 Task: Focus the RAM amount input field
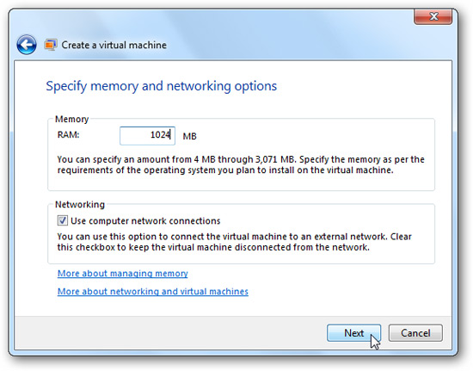(x=147, y=135)
